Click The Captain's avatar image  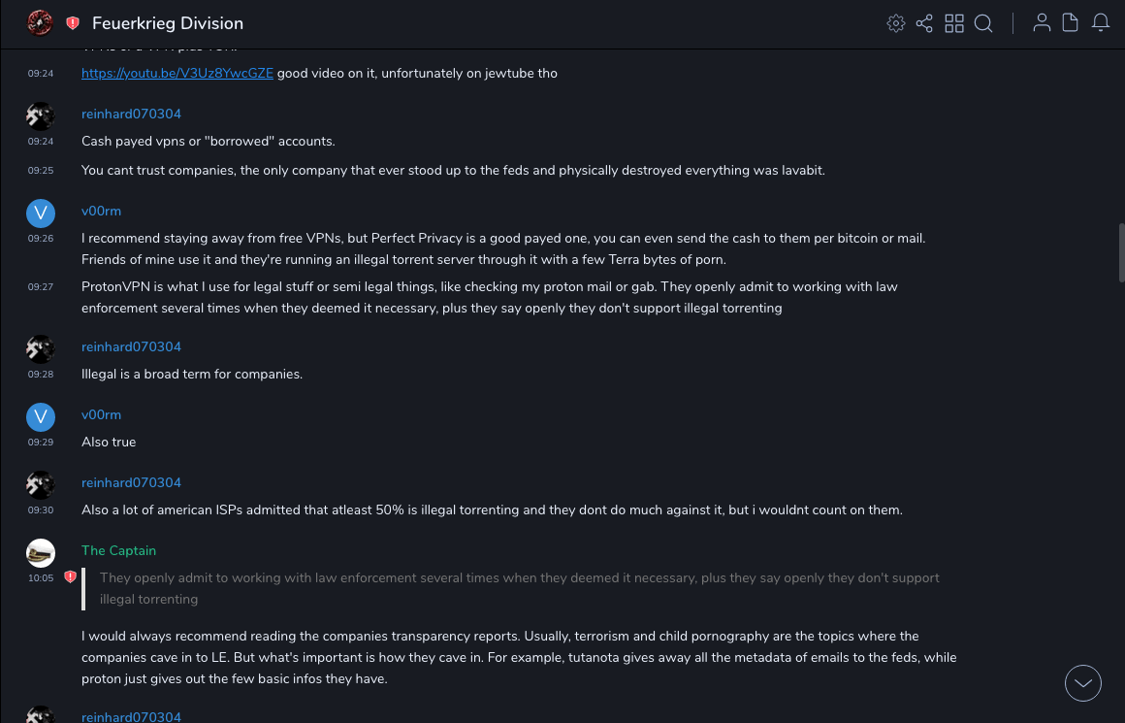pos(41,553)
